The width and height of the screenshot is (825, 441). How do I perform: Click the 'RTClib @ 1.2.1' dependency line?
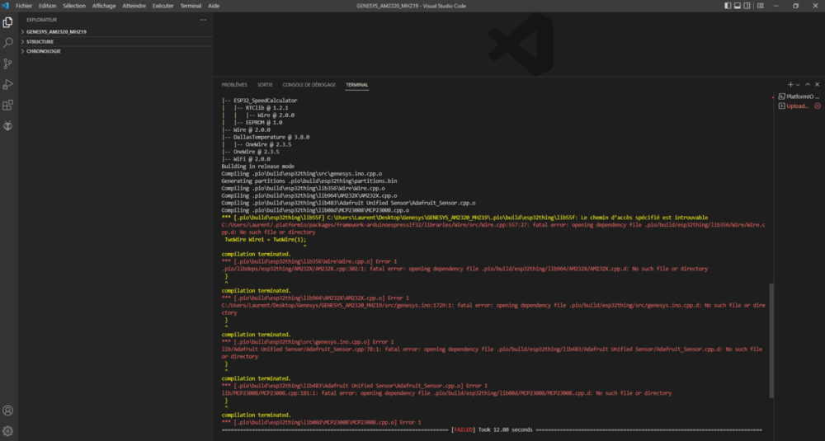[266, 108]
